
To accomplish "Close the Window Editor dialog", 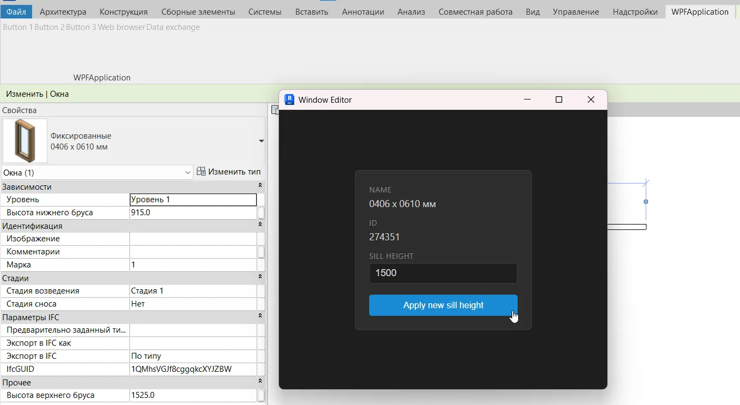I will (x=591, y=99).
